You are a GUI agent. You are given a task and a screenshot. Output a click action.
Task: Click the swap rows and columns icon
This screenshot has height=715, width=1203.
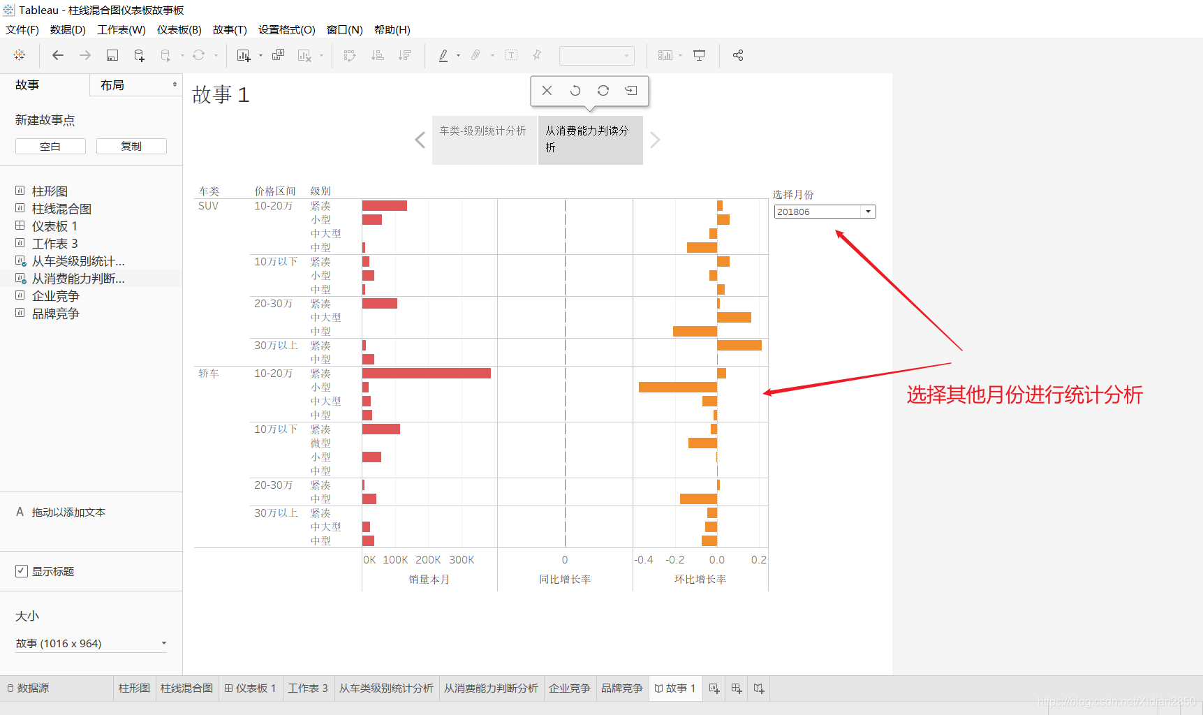click(x=350, y=55)
